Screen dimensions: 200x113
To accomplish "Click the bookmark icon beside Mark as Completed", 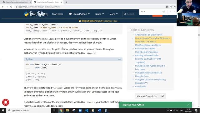I will (162, 96).
